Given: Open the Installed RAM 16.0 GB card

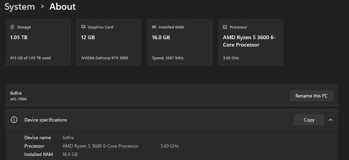Looking at the screenshot, I should pyautogui.click(x=179, y=42).
